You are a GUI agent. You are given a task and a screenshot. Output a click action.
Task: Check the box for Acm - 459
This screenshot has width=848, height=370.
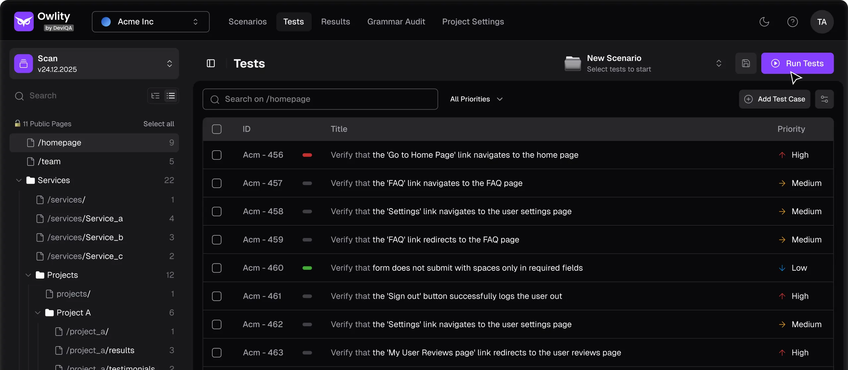(217, 240)
